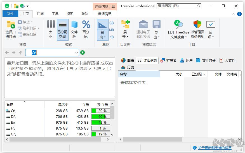The image size is (245, 153).
Task: Click C:\ 20 % free bar
Action: tap(100, 111)
